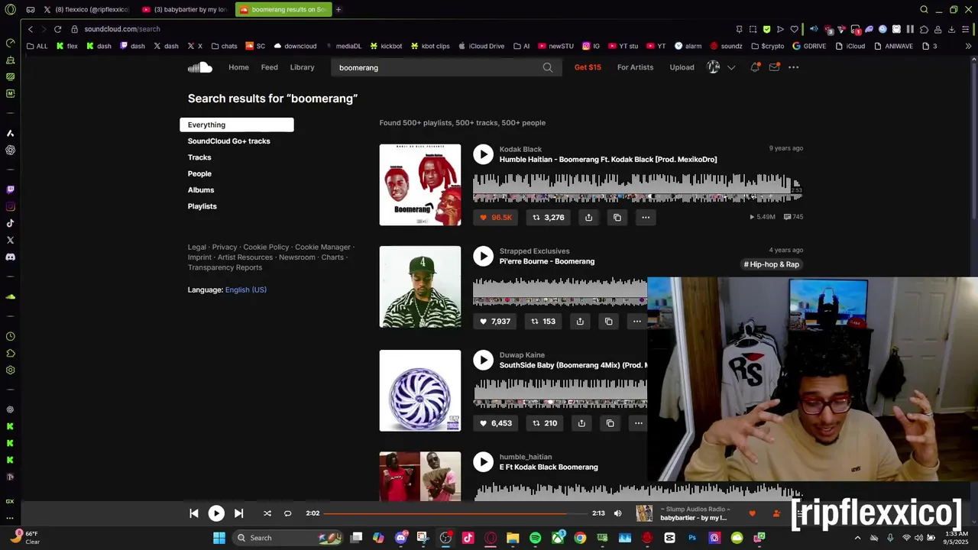Open more options for Pi'erre Bourne track
Image resolution: width=978 pixels, height=550 pixels.
pos(637,322)
